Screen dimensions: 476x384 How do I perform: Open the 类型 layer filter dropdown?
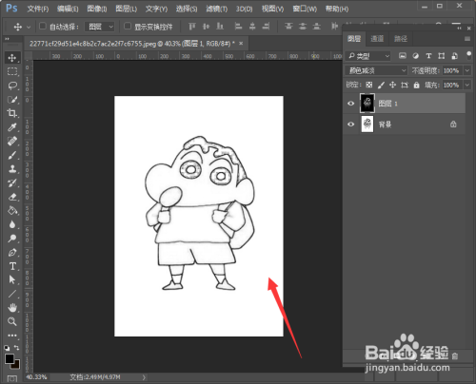pos(368,56)
